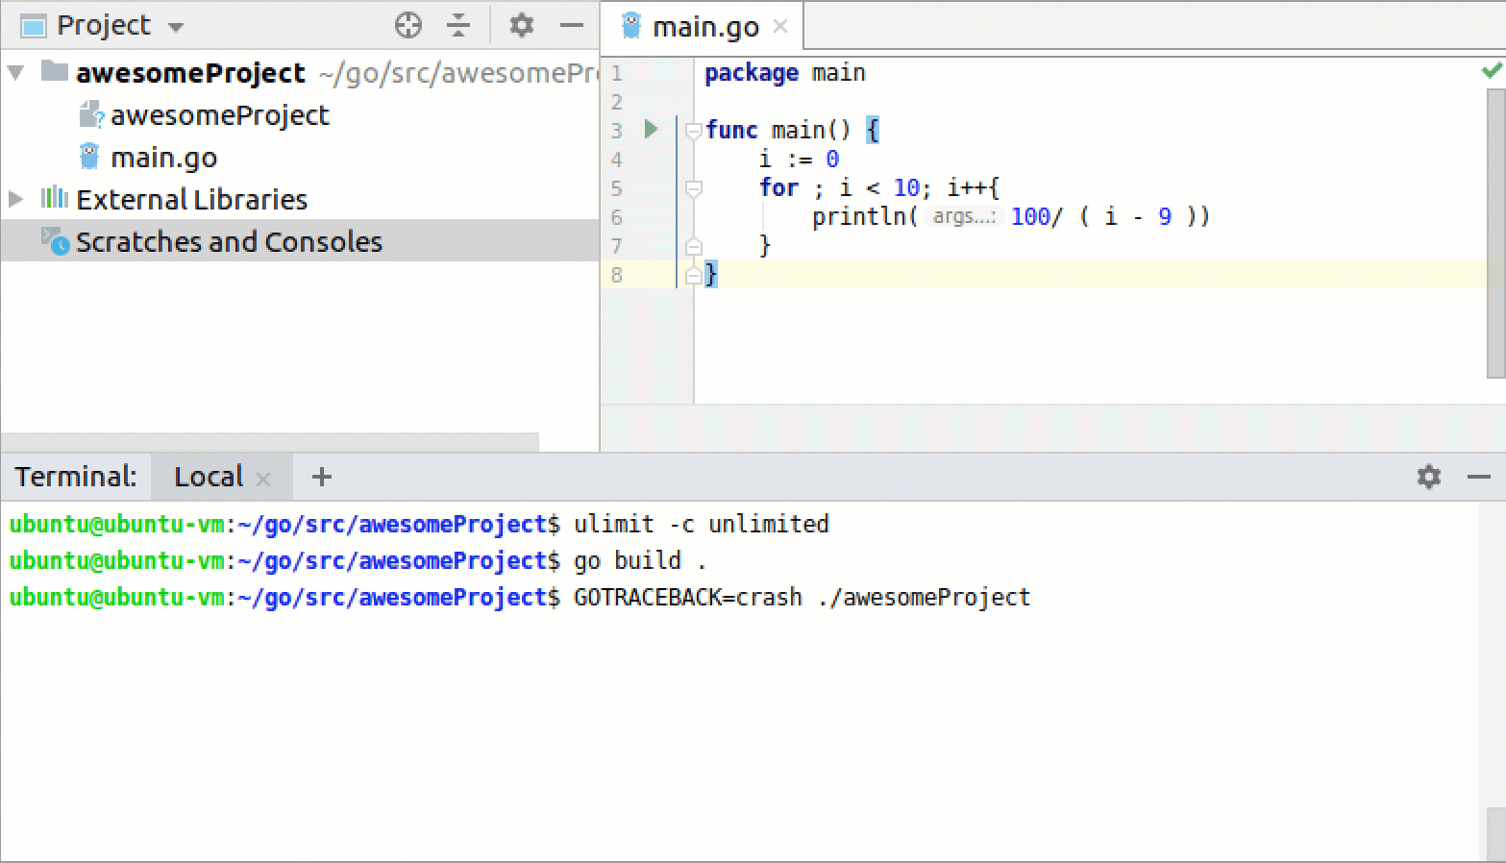
Task: Click the Select Opened File crosshair icon
Action: click(x=408, y=26)
